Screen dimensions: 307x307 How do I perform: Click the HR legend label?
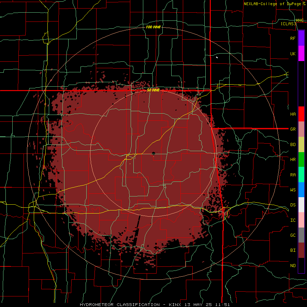coord(293,160)
